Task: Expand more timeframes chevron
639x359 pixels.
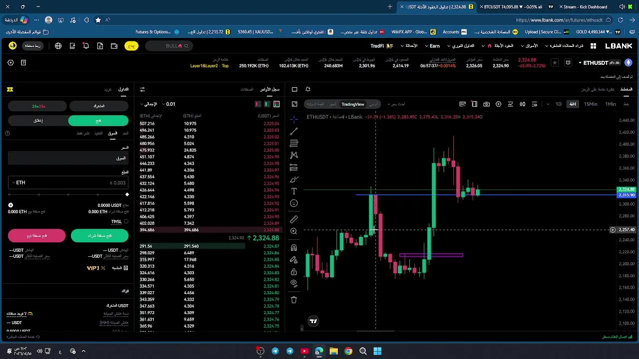Action: (548, 104)
